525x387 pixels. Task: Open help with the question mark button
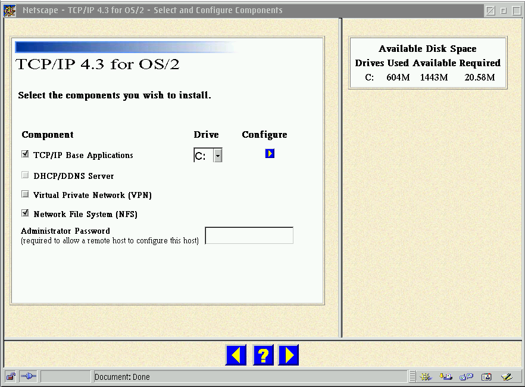click(262, 355)
